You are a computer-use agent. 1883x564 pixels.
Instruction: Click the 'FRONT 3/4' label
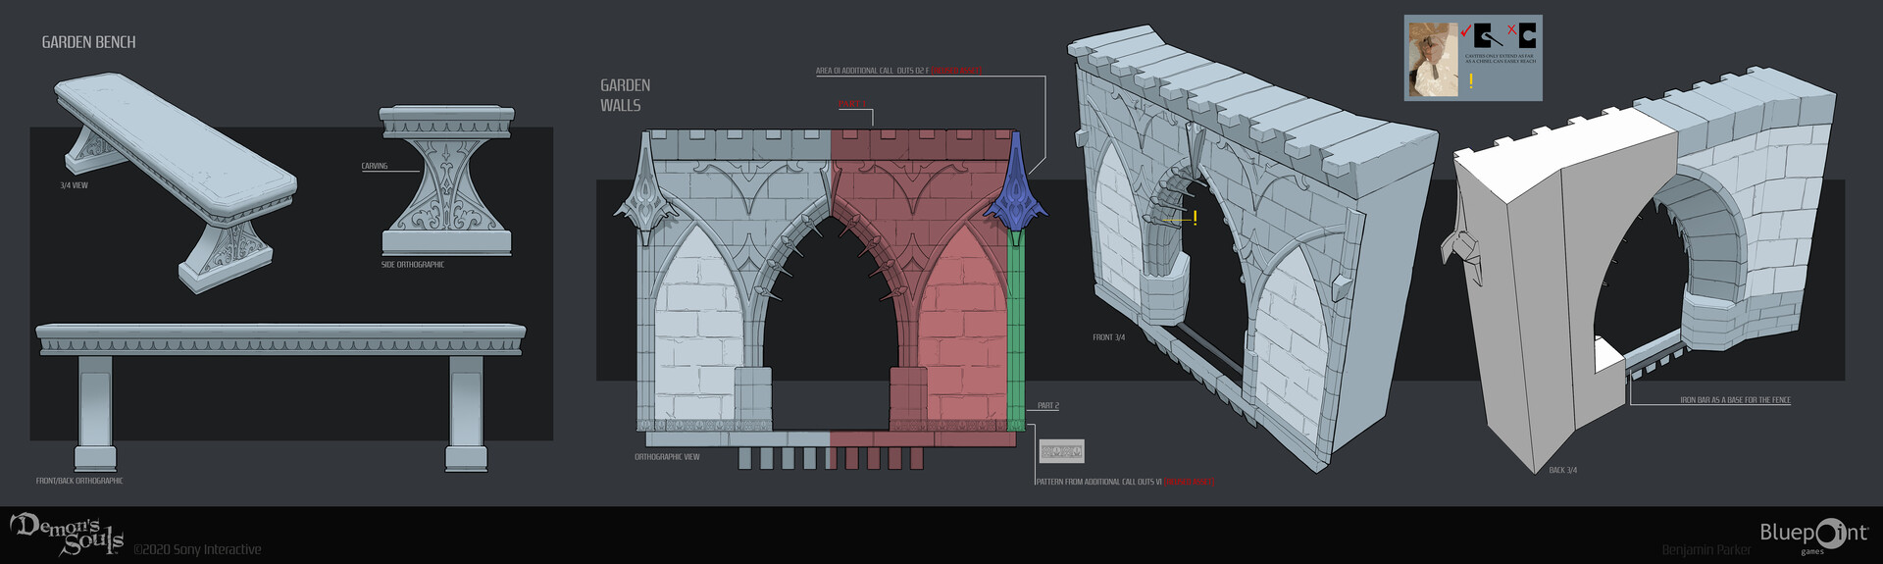tap(1108, 337)
